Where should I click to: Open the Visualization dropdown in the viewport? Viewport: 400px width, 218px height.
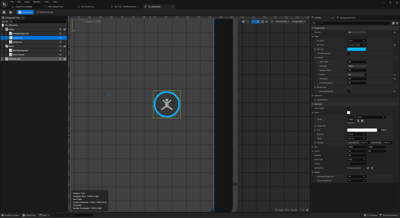tap(282, 21)
